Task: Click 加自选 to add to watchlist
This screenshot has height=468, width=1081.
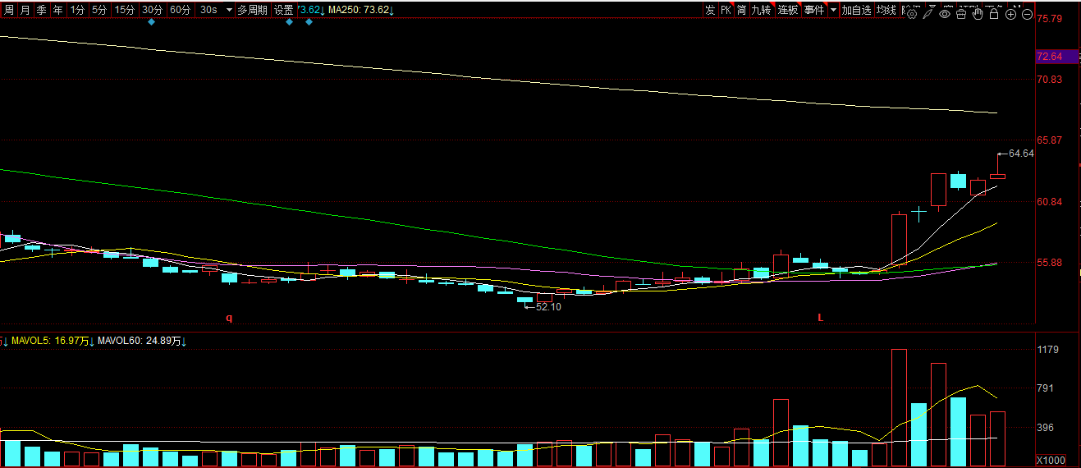Action: coord(857,10)
